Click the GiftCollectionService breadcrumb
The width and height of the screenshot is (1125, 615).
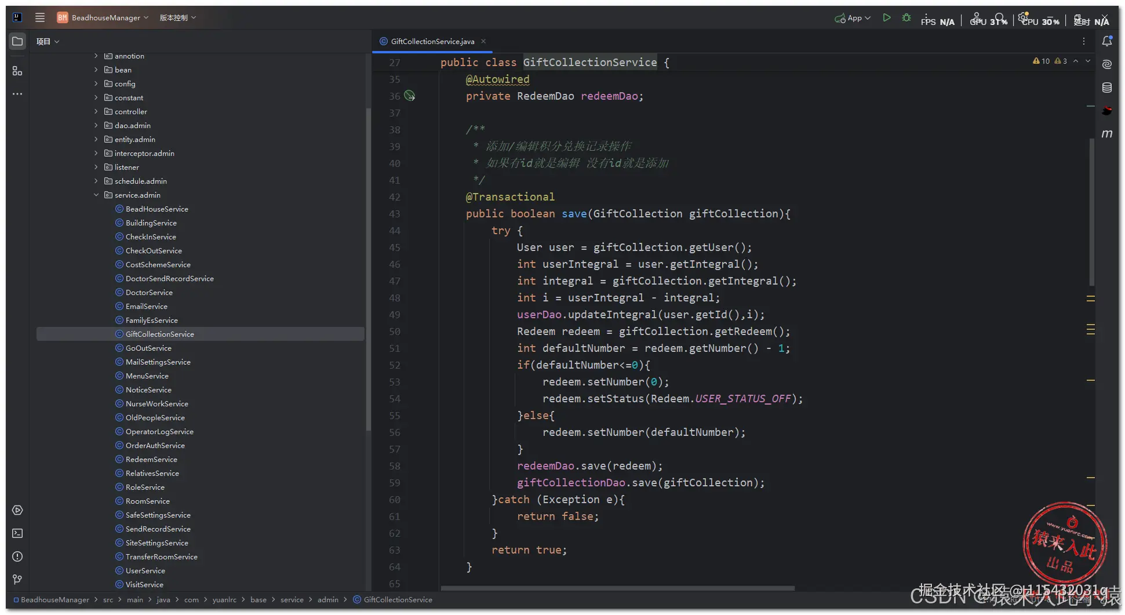pyautogui.click(x=393, y=599)
